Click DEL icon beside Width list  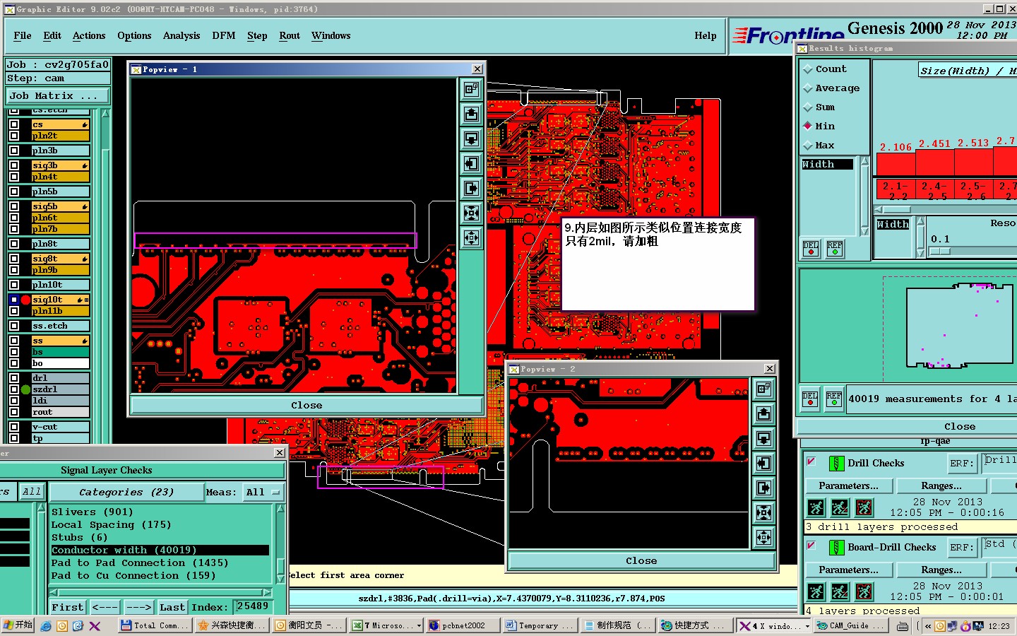[x=811, y=249]
